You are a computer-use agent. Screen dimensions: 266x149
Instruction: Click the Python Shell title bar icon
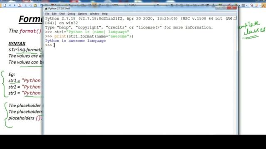pos(46,8)
